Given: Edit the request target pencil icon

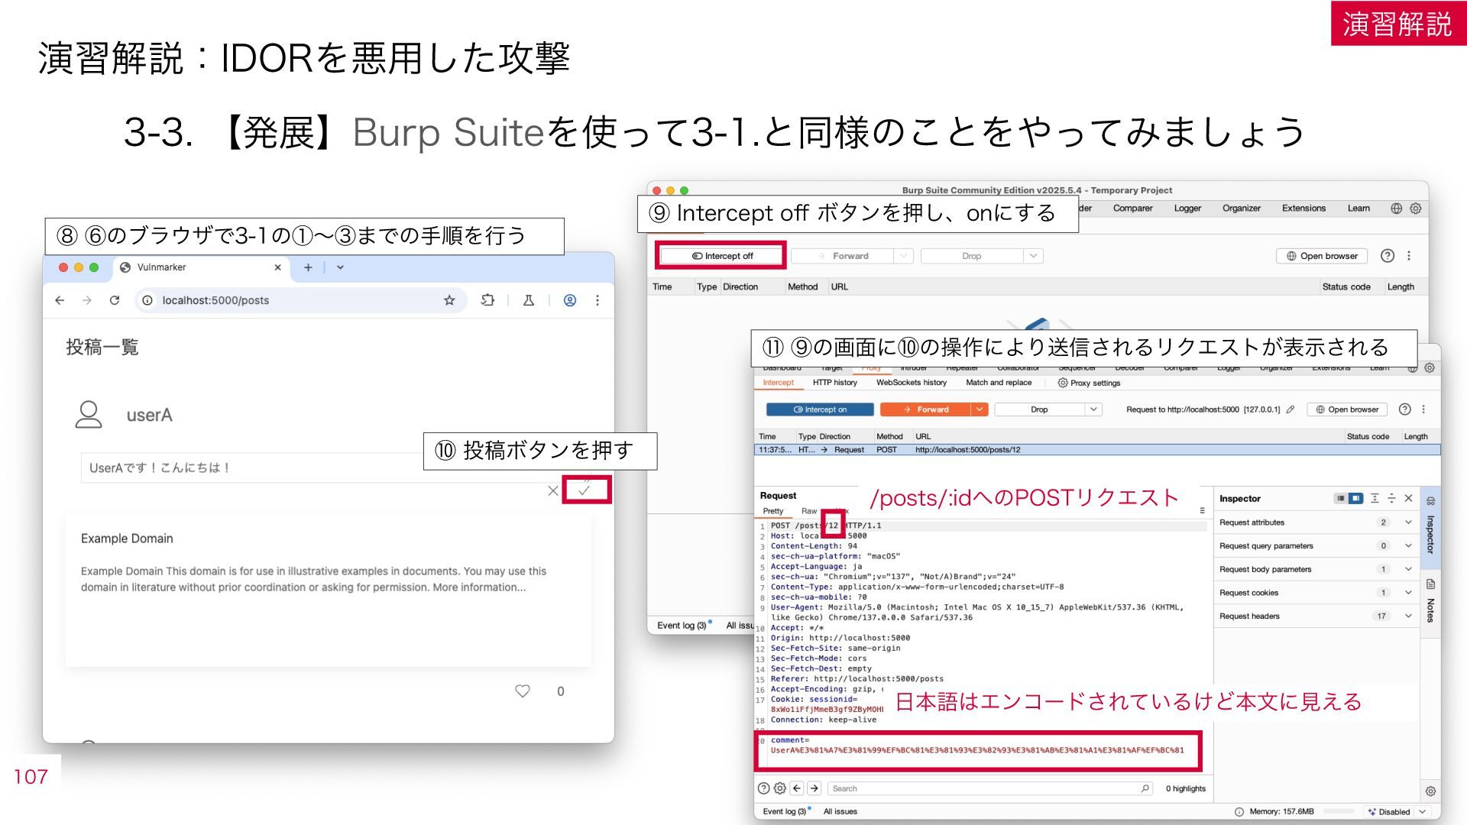Looking at the screenshot, I should coord(1291,409).
